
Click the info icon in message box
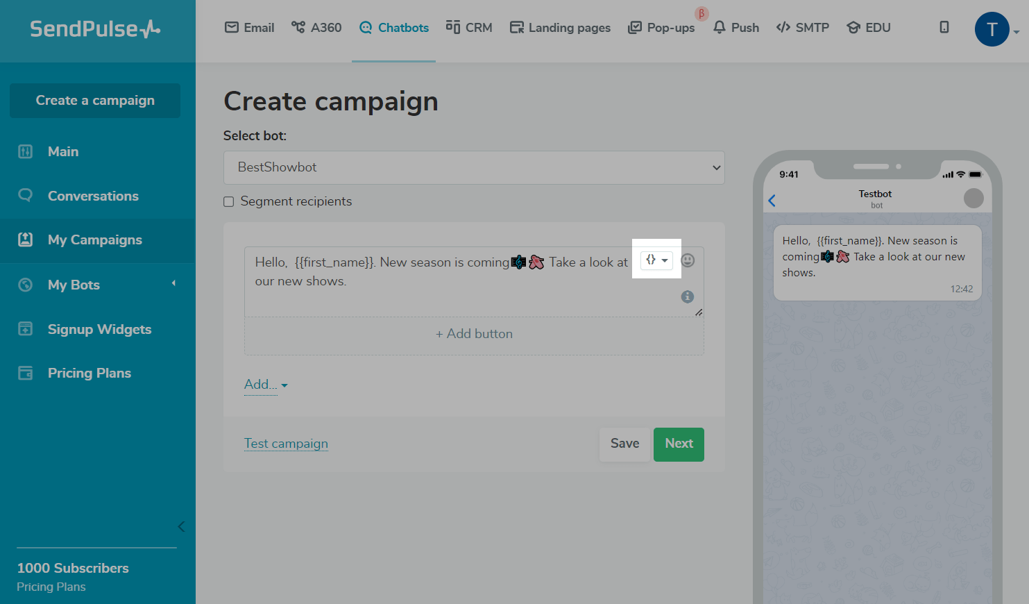[688, 296]
